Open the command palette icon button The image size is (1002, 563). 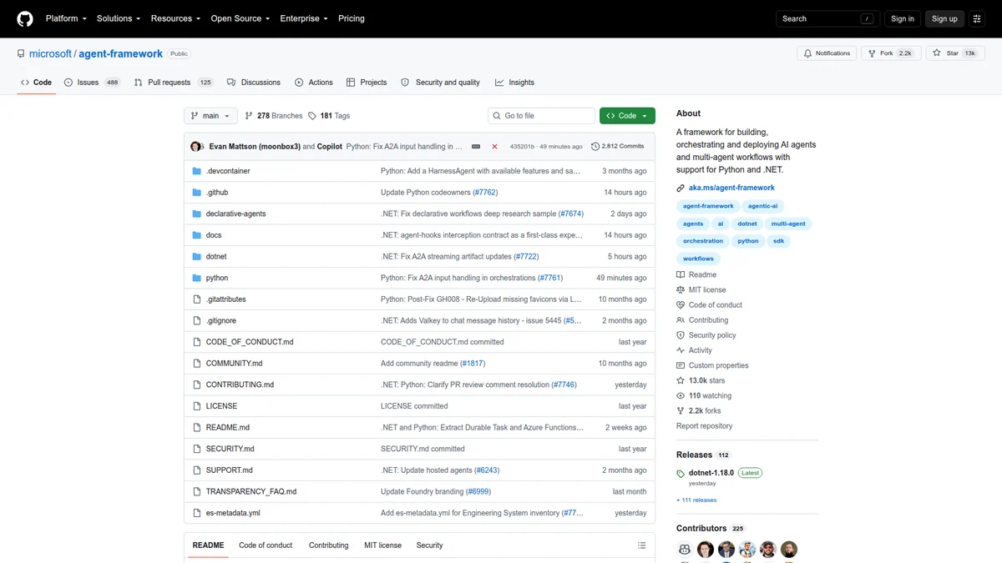pos(977,18)
